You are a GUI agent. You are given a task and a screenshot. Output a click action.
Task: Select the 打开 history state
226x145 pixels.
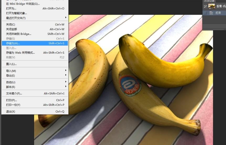214,13
